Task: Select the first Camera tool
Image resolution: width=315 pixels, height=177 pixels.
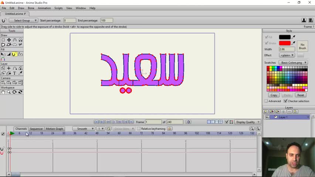Action: tap(3, 83)
